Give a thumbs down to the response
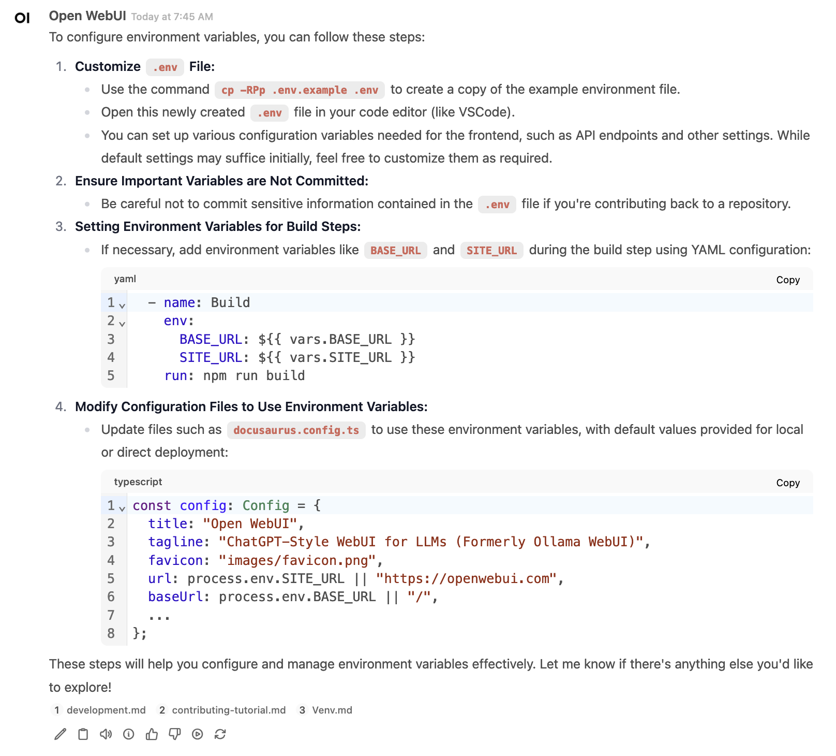The width and height of the screenshot is (836, 756). 175,734
